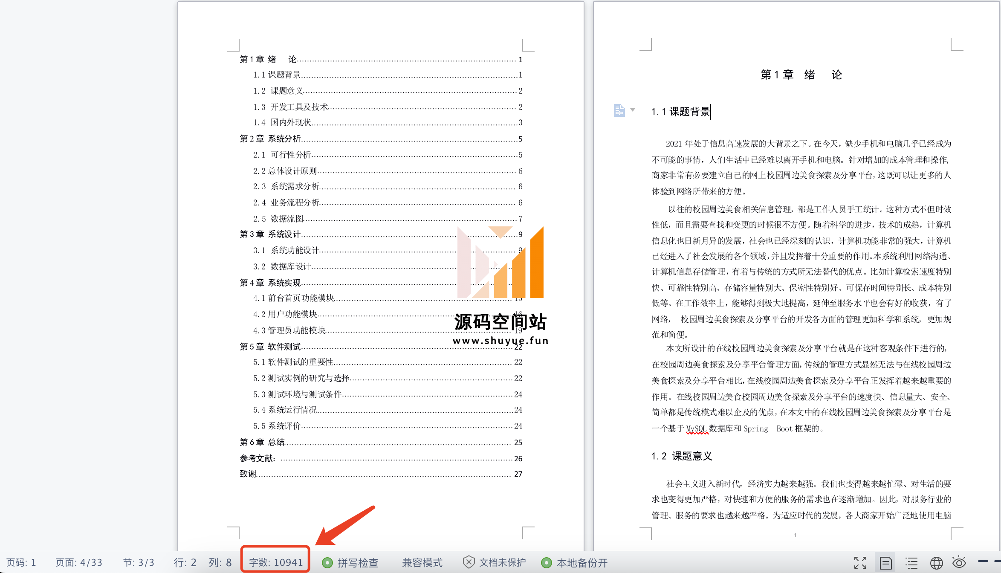This screenshot has width=1001, height=573.
Task: Click 拼写检查 spell check in status bar
Action: click(x=350, y=563)
